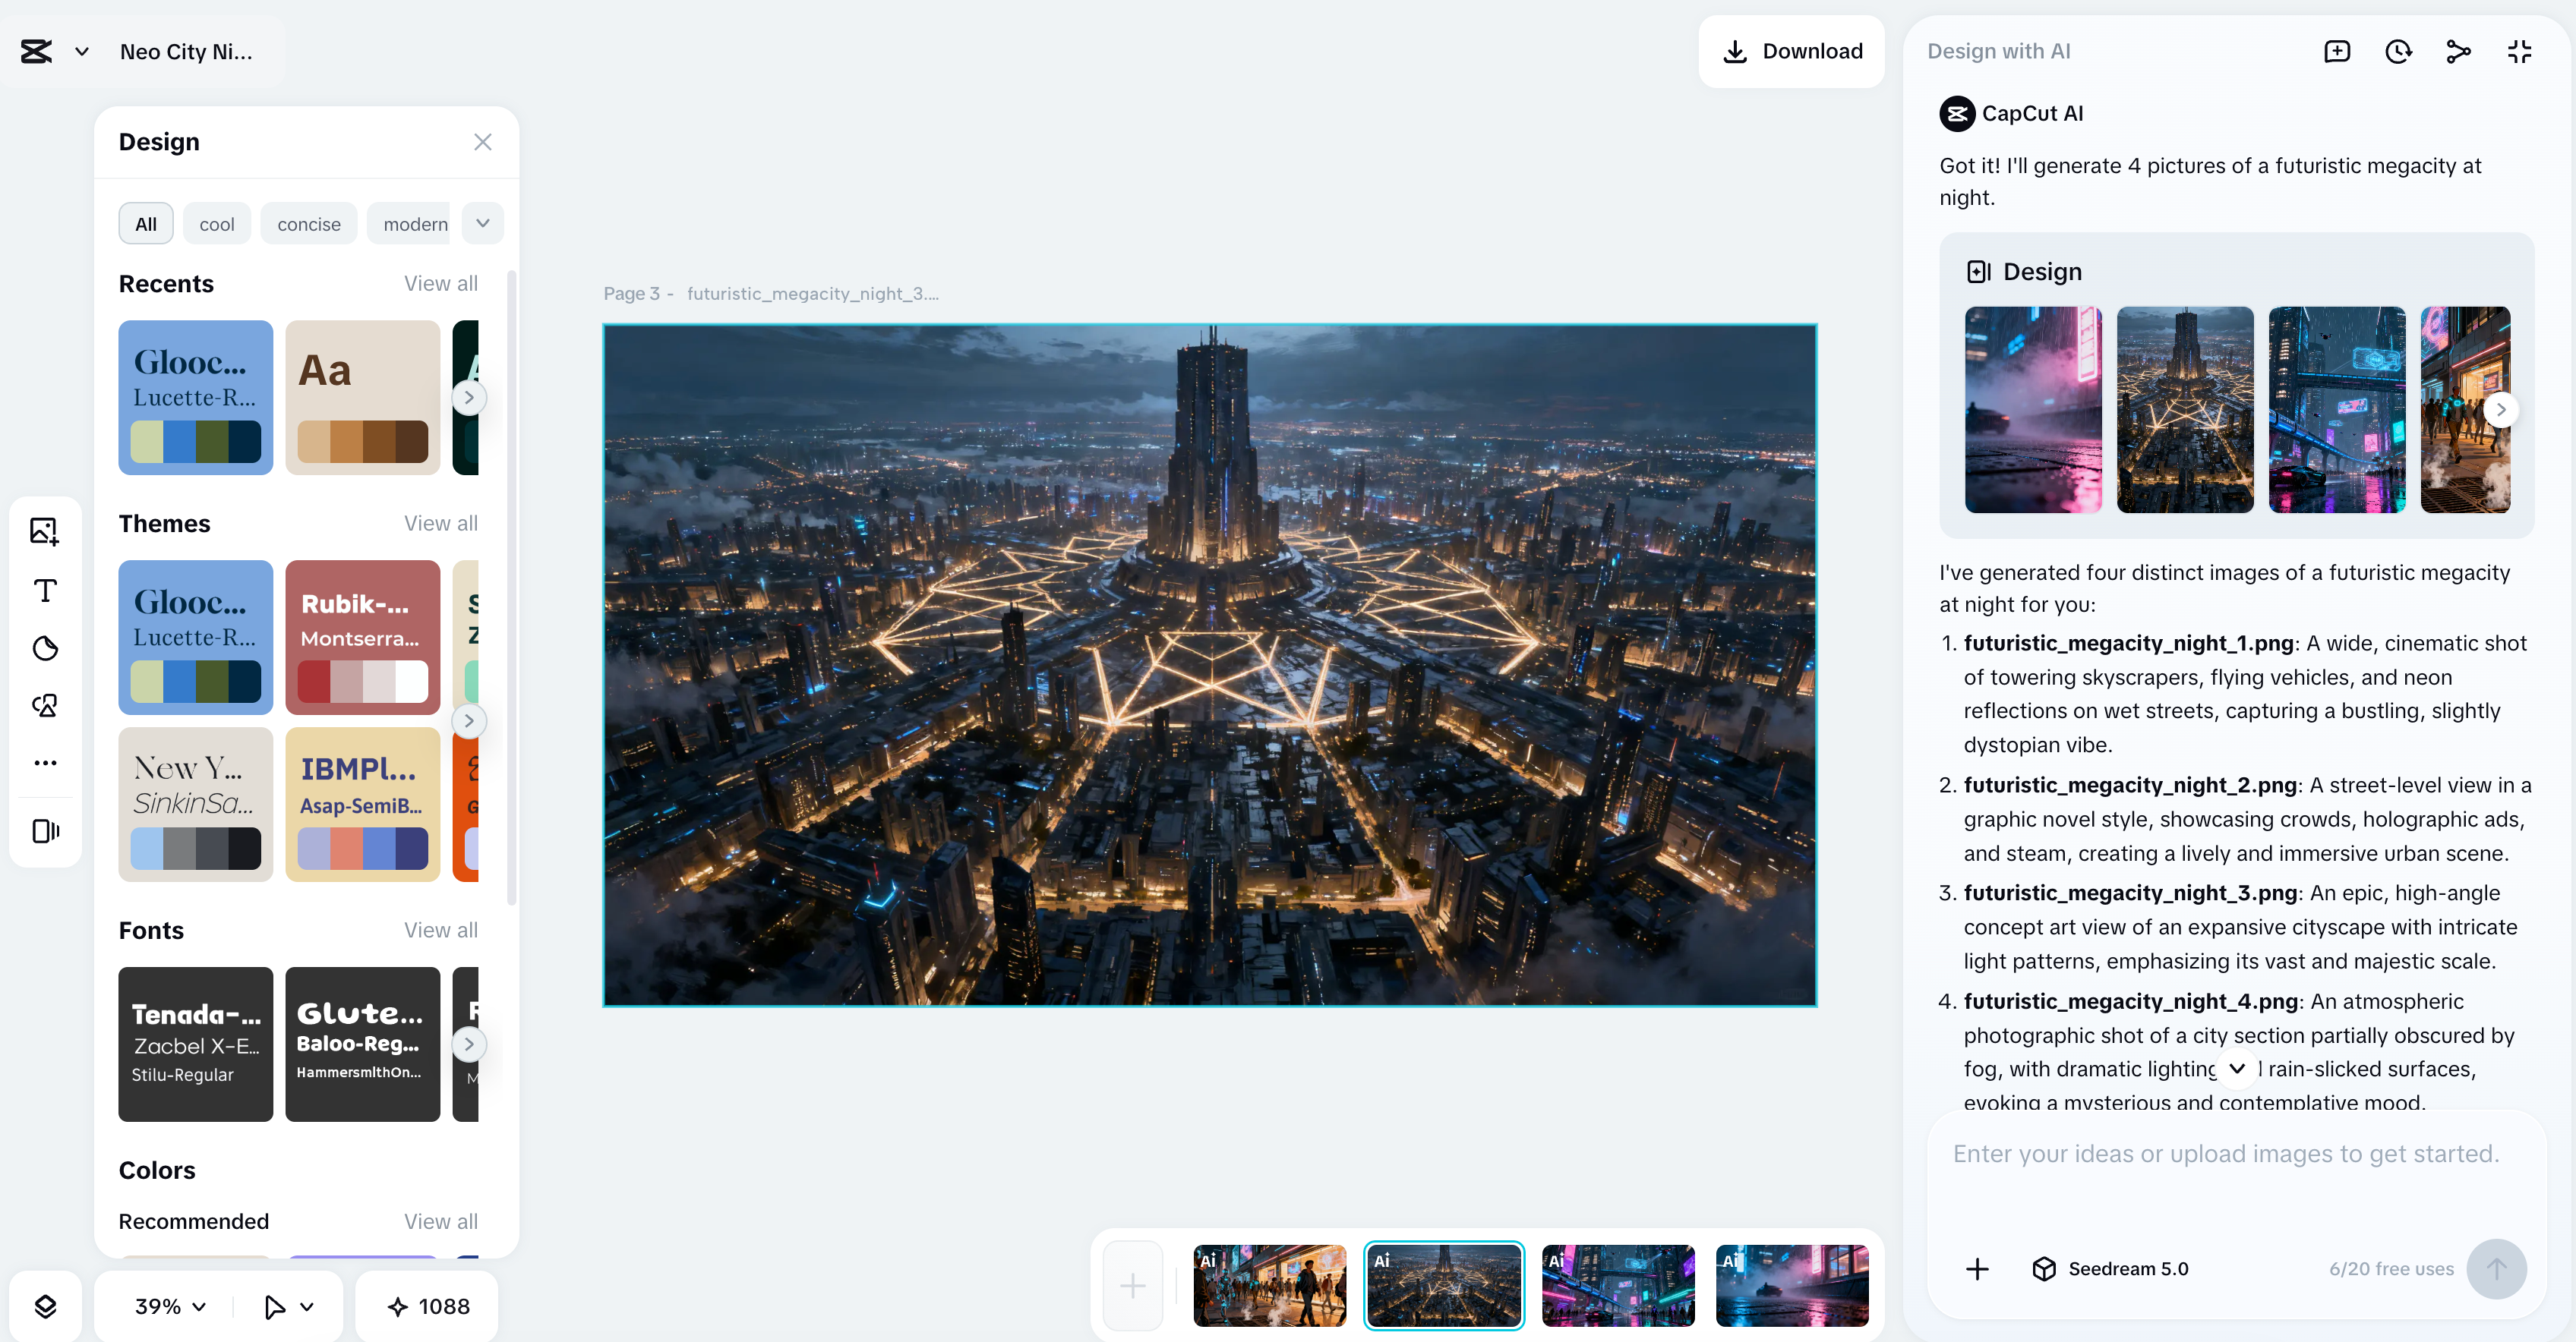
Task: Open the 39% zoom dropdown
Action: (x=170, y=1306)
